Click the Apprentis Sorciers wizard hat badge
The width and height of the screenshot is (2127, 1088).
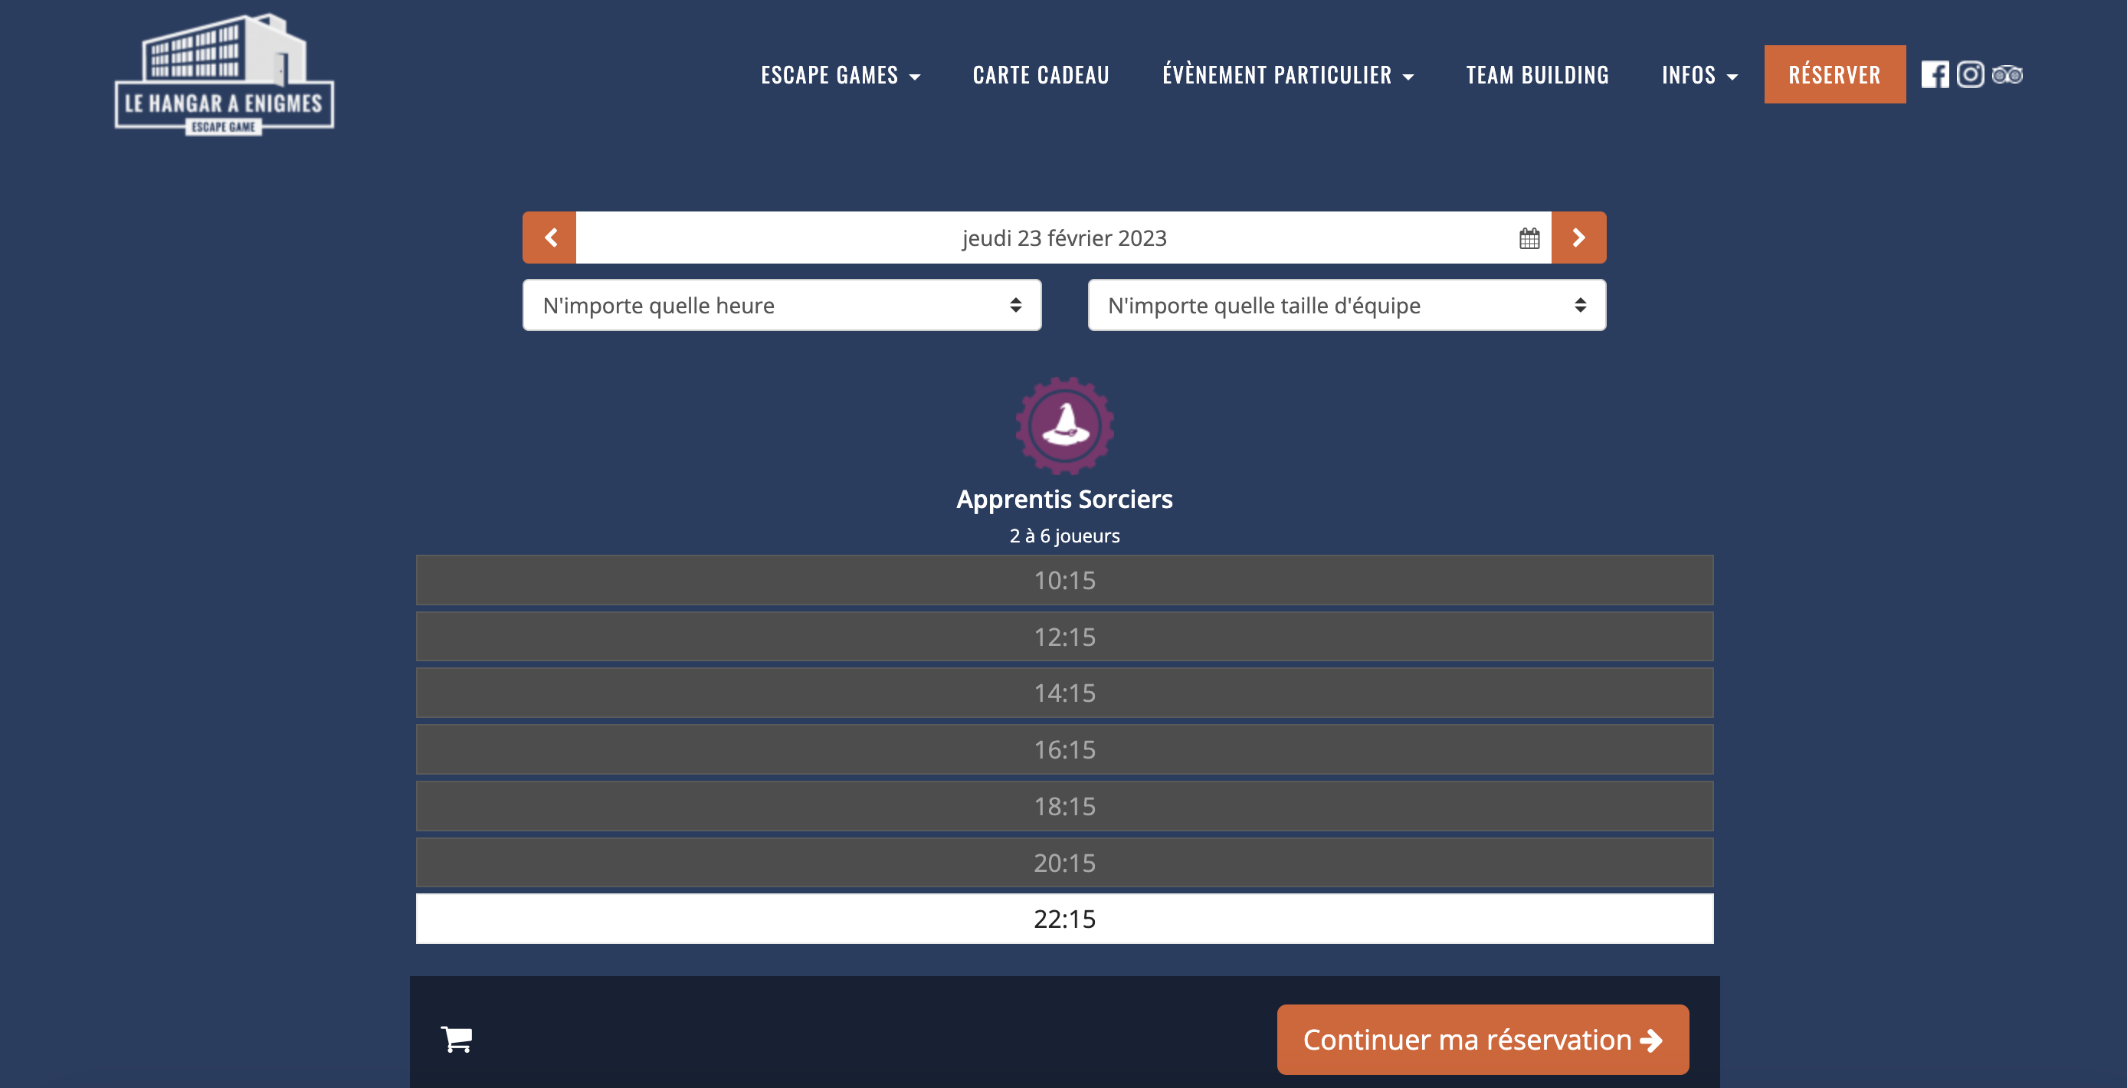coord(1064,426)
